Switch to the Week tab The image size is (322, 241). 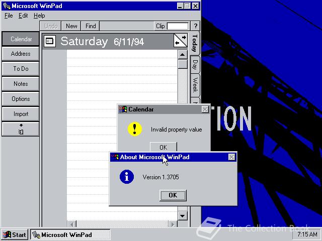pos(195,85)
